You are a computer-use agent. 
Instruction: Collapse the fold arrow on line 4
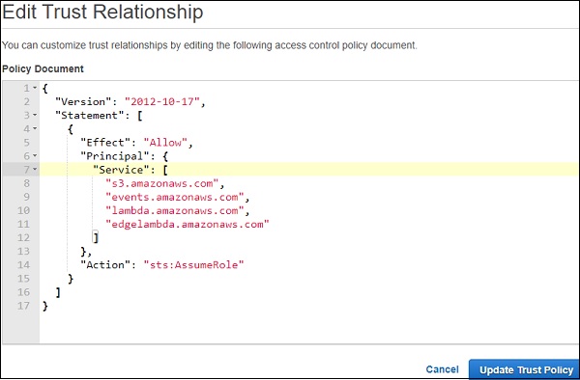click(x=35, y=129)
